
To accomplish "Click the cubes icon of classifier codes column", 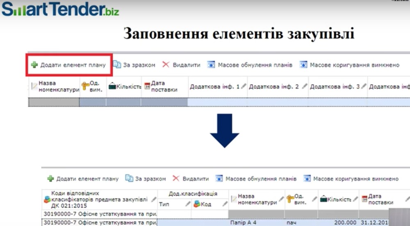I will coord(47,200).
